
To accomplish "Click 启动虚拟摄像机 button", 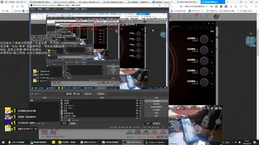I will [156, 107].
